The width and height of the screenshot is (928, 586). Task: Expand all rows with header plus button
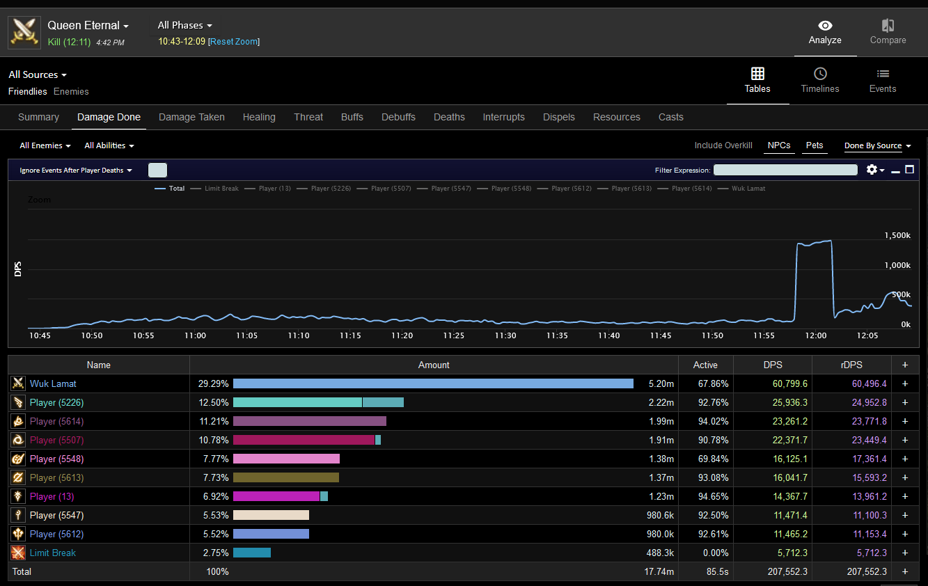point(905,365)
